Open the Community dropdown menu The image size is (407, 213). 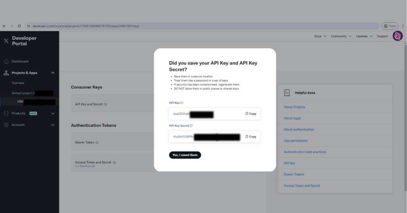coord(341,36)
